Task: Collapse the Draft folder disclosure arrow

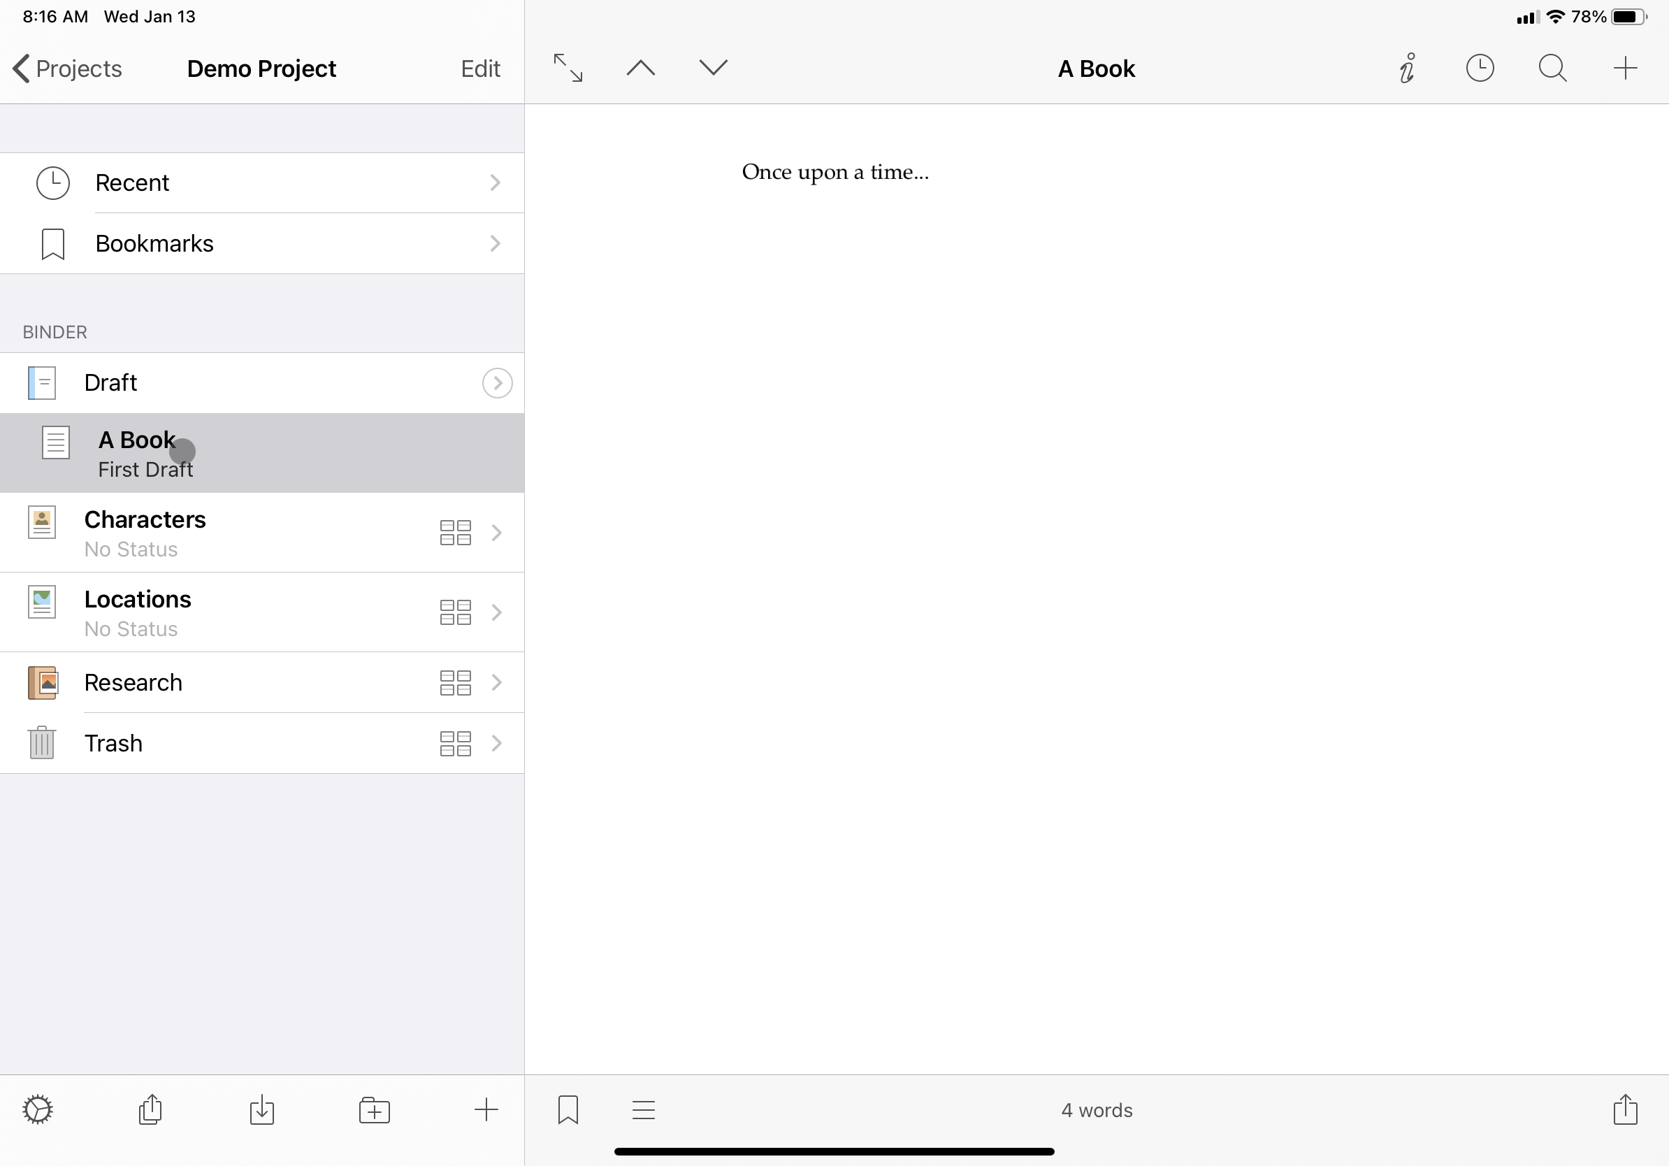Action: click(497, 383)
